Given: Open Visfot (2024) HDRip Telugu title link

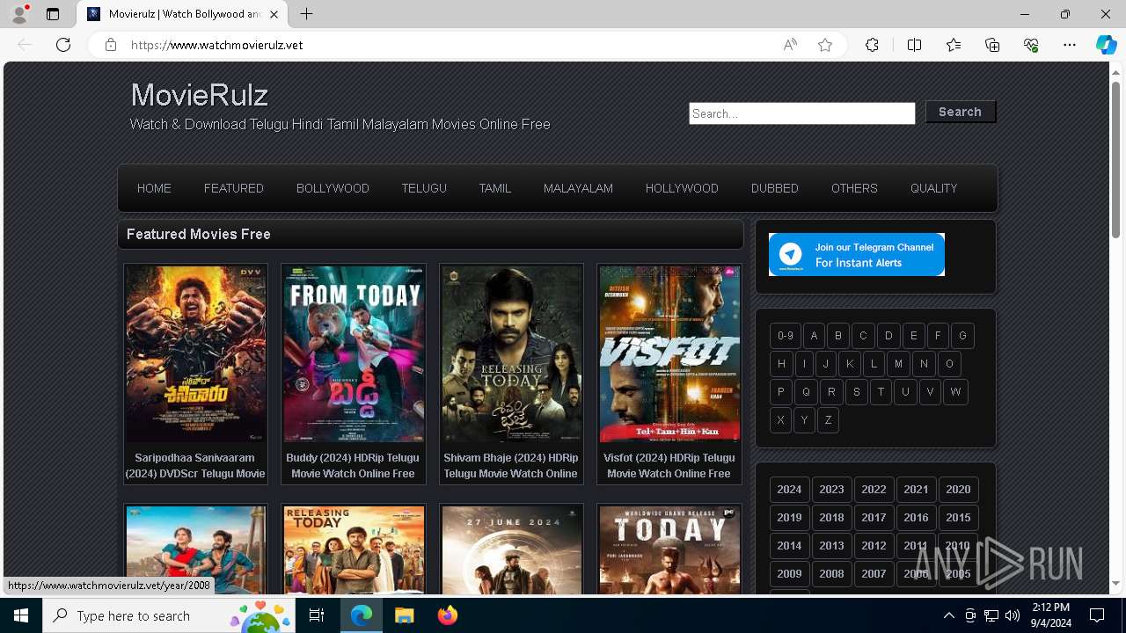Looking at the screenshot, I should click(x=669, y=465).
